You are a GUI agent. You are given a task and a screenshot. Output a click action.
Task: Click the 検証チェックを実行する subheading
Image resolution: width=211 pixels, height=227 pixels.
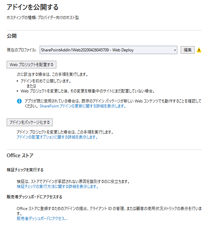click(25, 170)
